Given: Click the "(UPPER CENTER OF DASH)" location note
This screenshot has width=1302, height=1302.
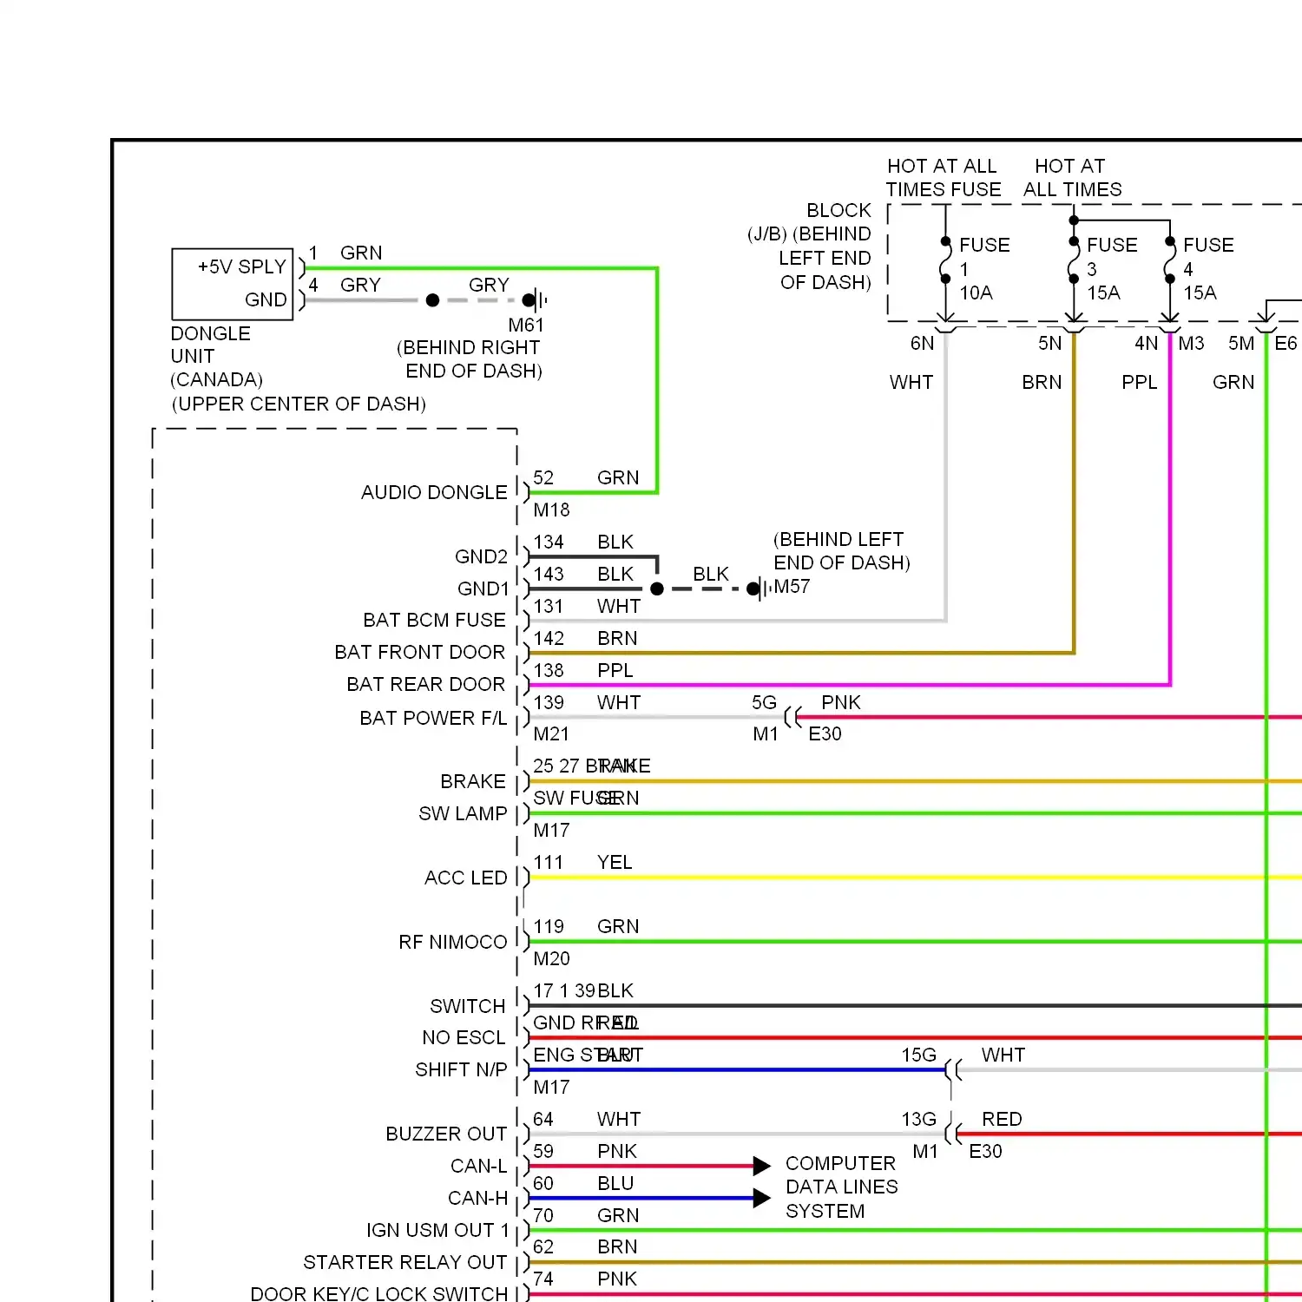Looking at the screenshot, I should point(299,404).
